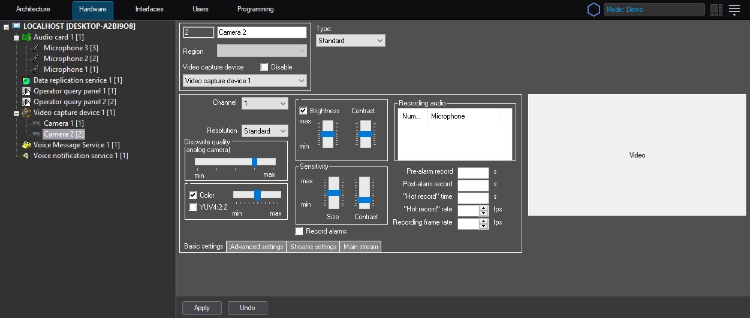
Task: Click the Voice notification service 1 icon
Action: [26, 156]
